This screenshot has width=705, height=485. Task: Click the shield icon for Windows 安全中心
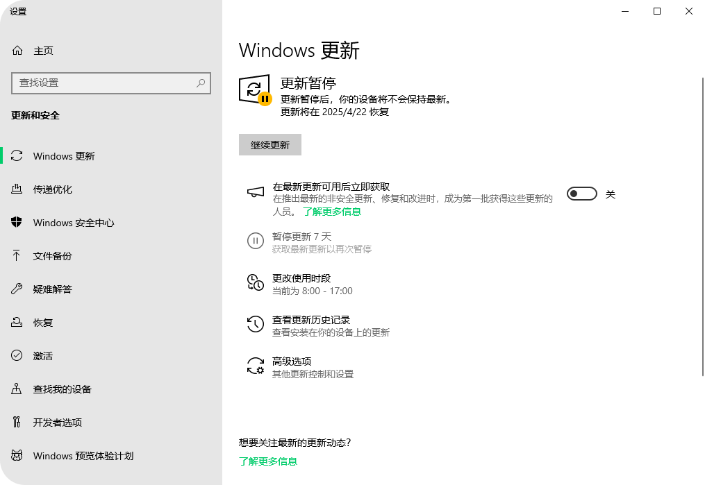(x=17, y=222)
